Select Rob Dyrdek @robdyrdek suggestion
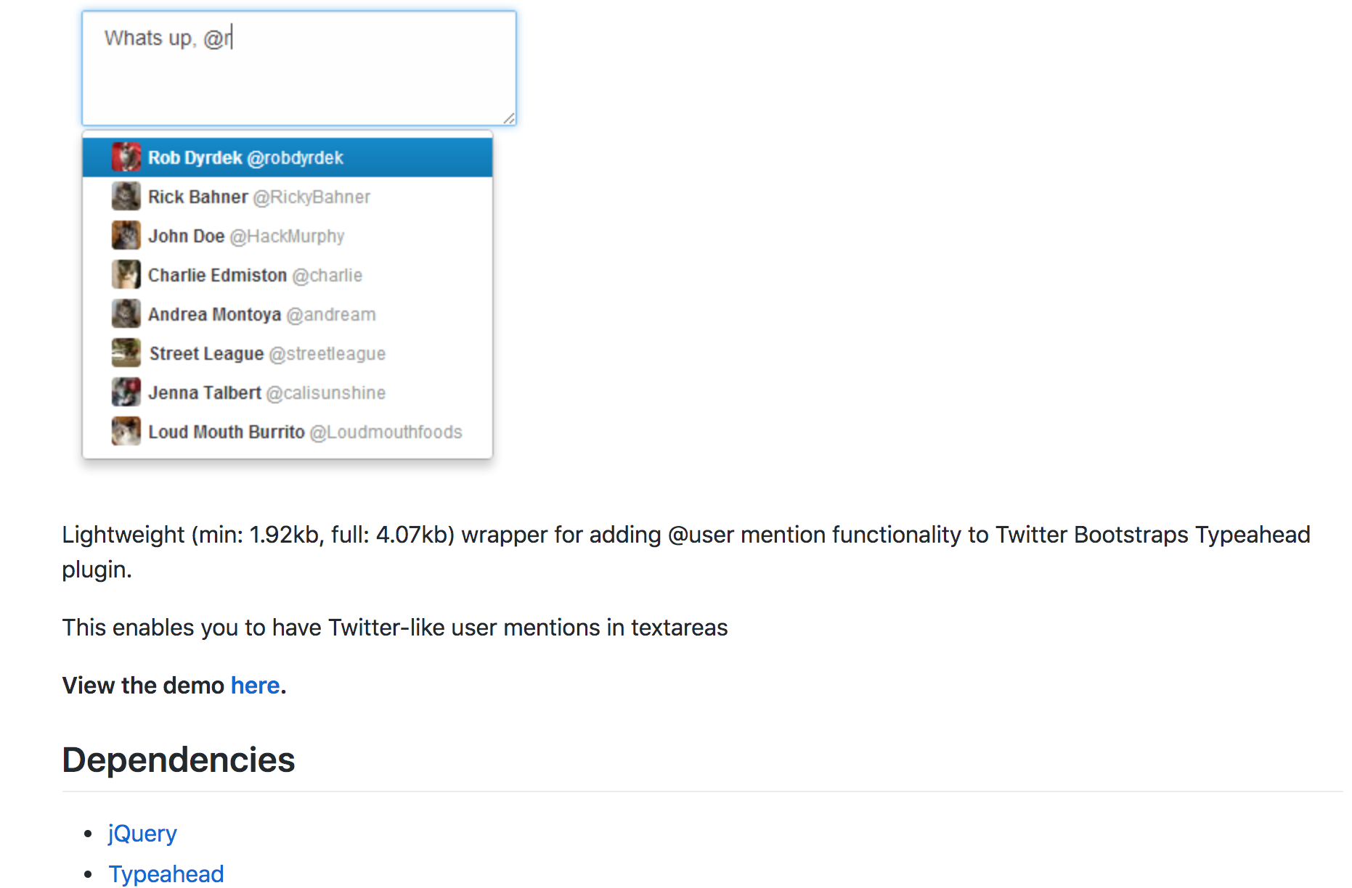Viewport: 1352px width, 888px height. [x=288, y=157]
